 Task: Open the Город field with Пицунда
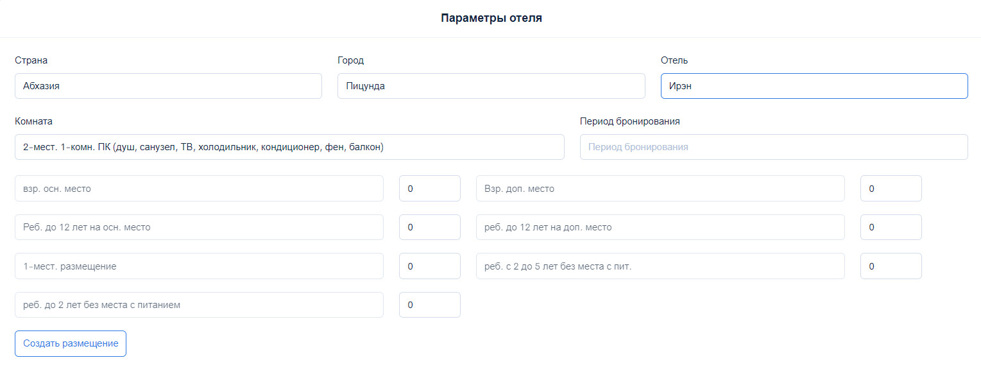[x=491, y=86]
